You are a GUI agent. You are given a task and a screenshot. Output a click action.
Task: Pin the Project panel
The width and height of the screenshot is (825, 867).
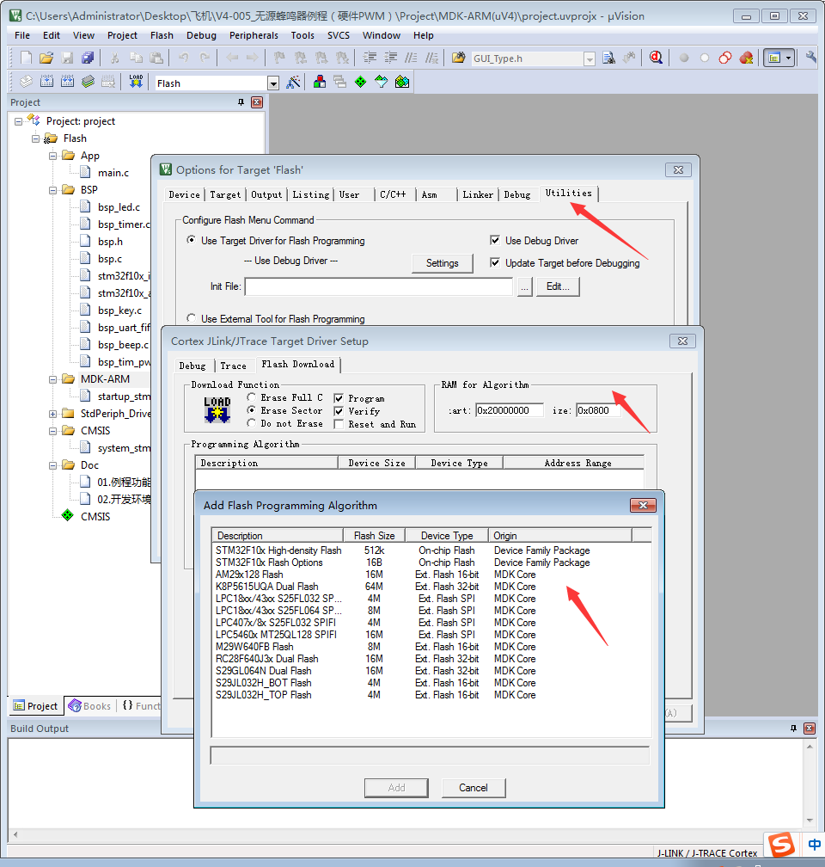pyautogui.click(x=241, y=102)
